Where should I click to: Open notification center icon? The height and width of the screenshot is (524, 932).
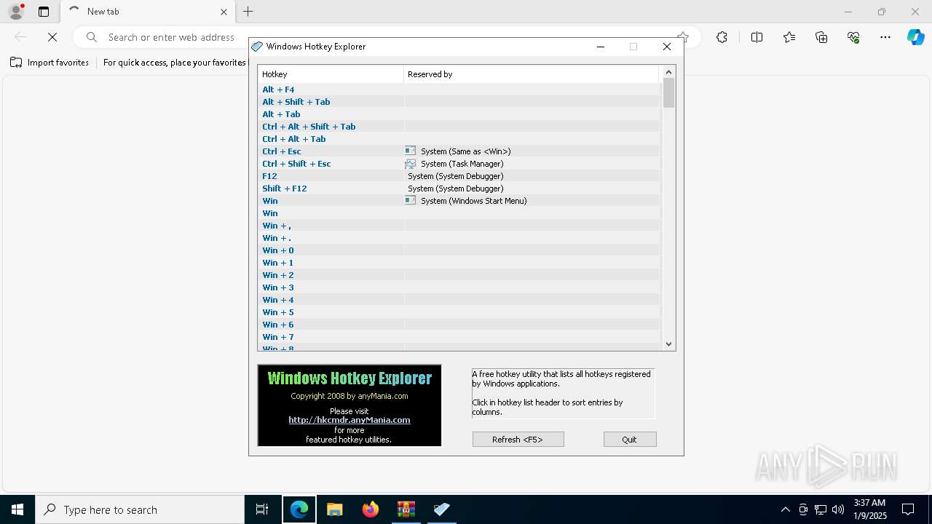click(x=908, y=509)
